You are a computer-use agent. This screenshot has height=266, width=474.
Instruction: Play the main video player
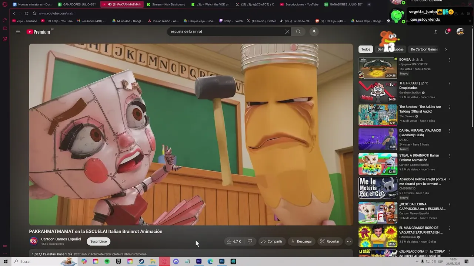[x=191, y=134]
